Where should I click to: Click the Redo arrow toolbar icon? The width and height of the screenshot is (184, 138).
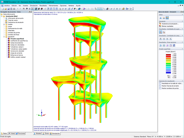click(20, 9)
